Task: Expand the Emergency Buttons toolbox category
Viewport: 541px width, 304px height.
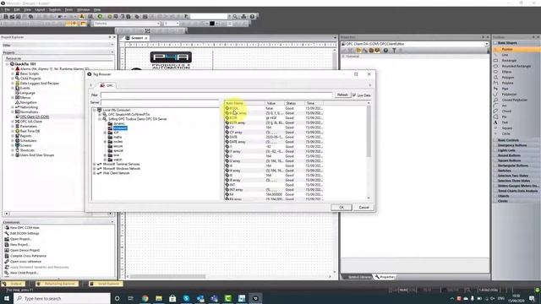Action: pyautogui.click(x=512, y=145)
